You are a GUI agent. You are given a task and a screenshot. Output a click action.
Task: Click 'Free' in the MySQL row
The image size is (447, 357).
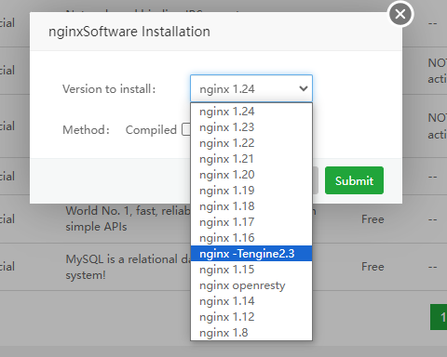(372, 267)
